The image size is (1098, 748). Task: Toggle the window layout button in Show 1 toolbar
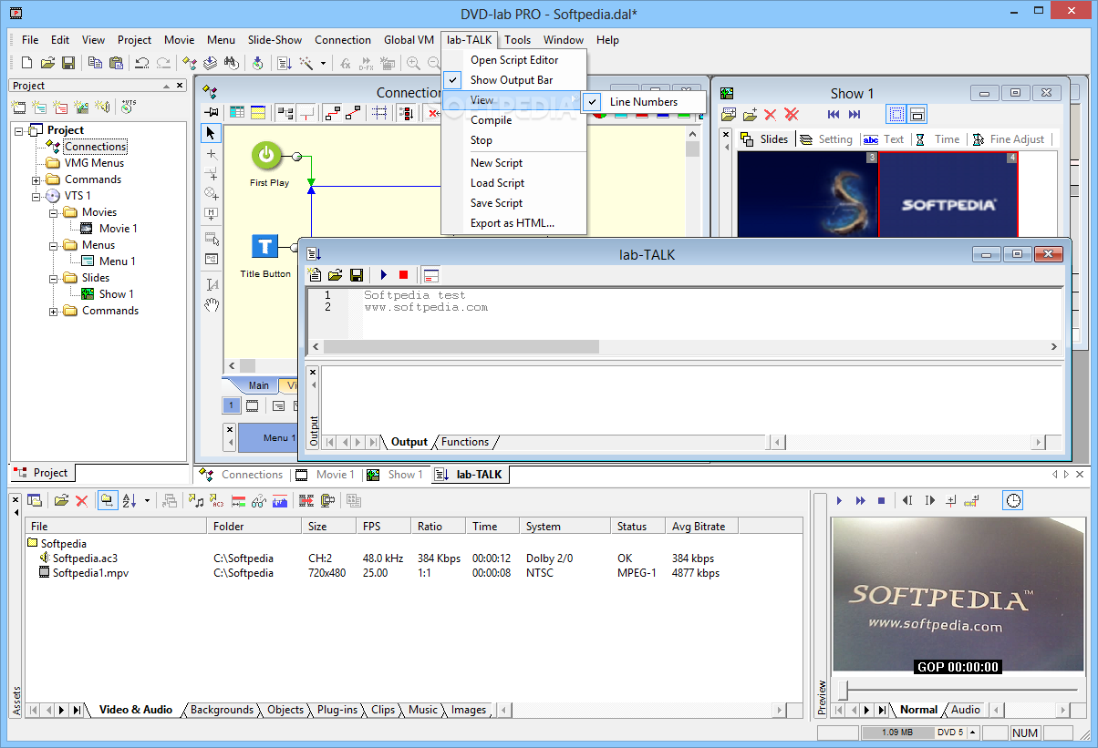tap(917, 114)
